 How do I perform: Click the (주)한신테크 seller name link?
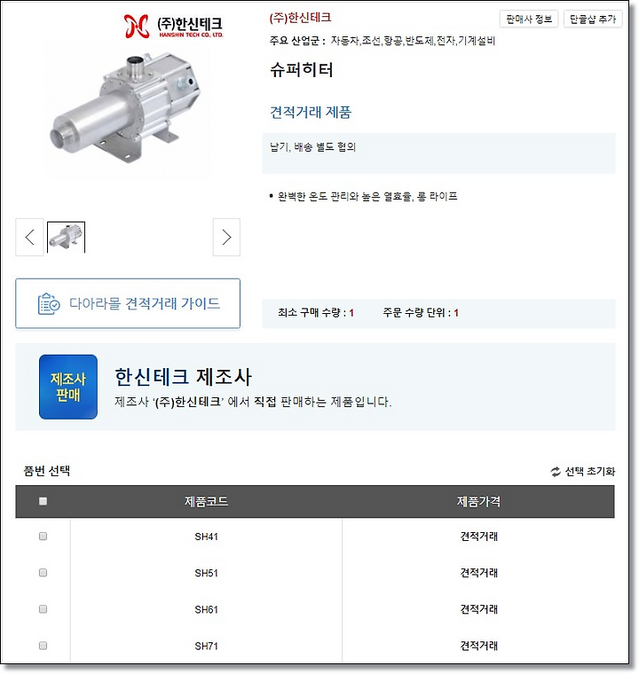point(300,18)
